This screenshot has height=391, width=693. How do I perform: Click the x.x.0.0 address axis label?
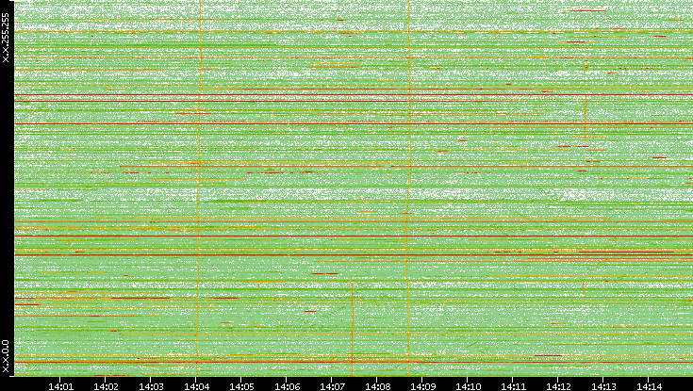click(6, 356)
